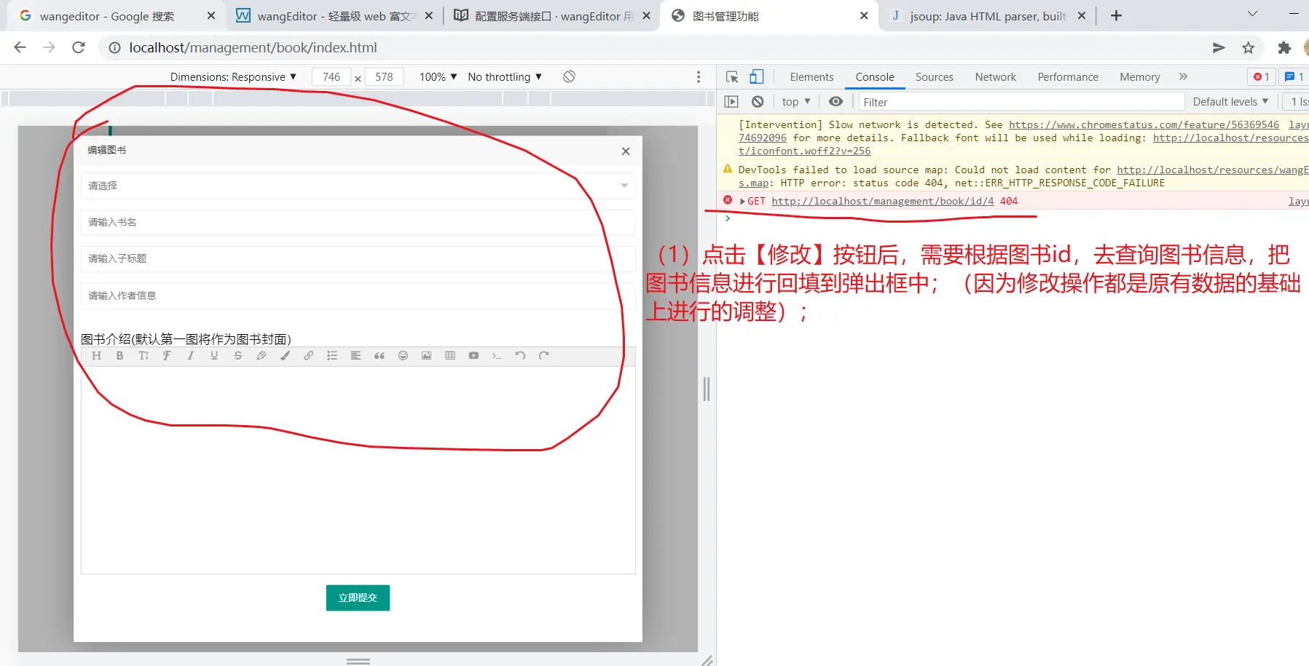Screen dimensions: 1309x666
Task: Clear the console with the ban icon
Action: click(758, 102)
